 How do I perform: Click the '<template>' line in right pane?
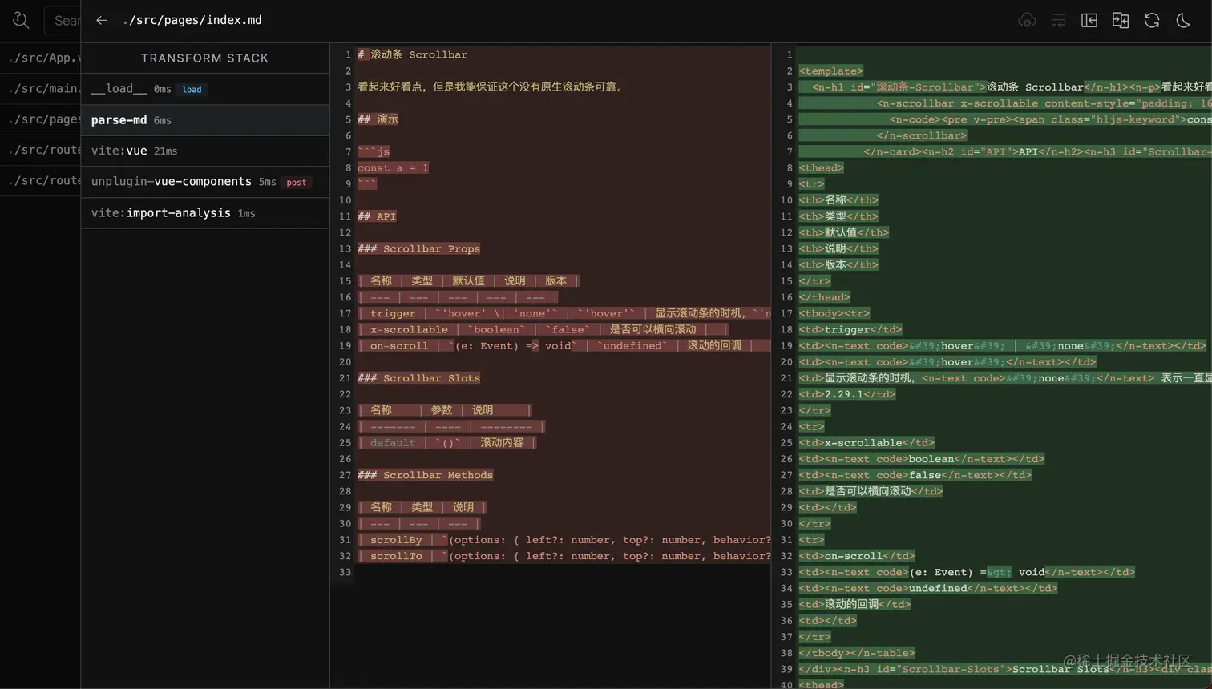pos(830,71)
